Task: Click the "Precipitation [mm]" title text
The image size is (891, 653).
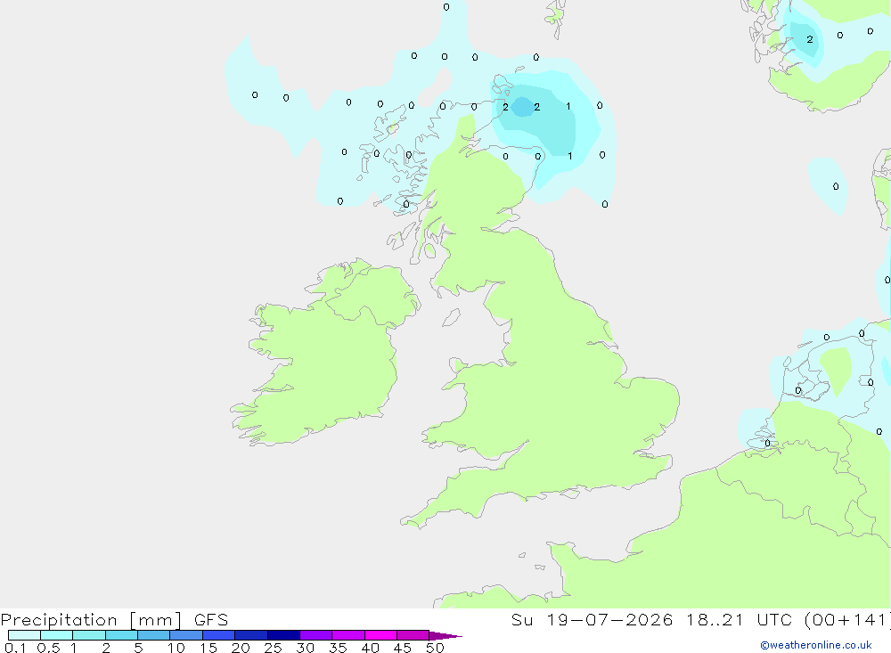Action: 91,620
